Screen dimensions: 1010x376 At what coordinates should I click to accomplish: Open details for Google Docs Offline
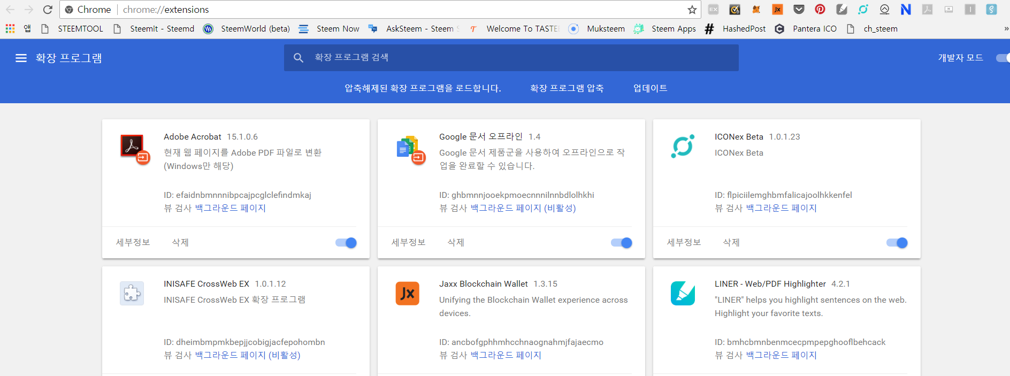click(x=409, y=242)
